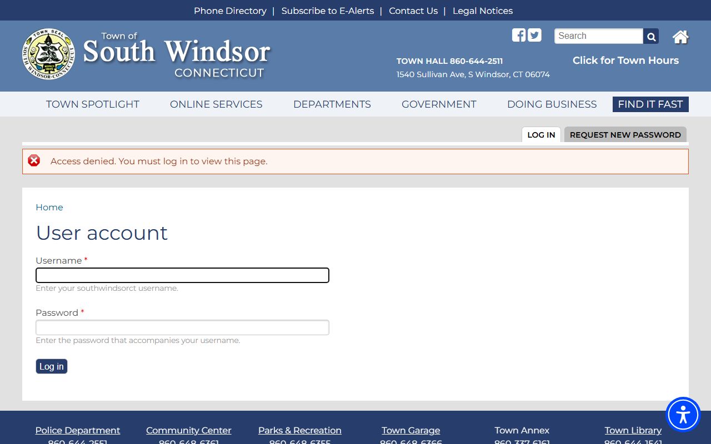Click the 'Enter your southwindsorct username' hint
The image size is (711, 444).
(x=107, y=289)
